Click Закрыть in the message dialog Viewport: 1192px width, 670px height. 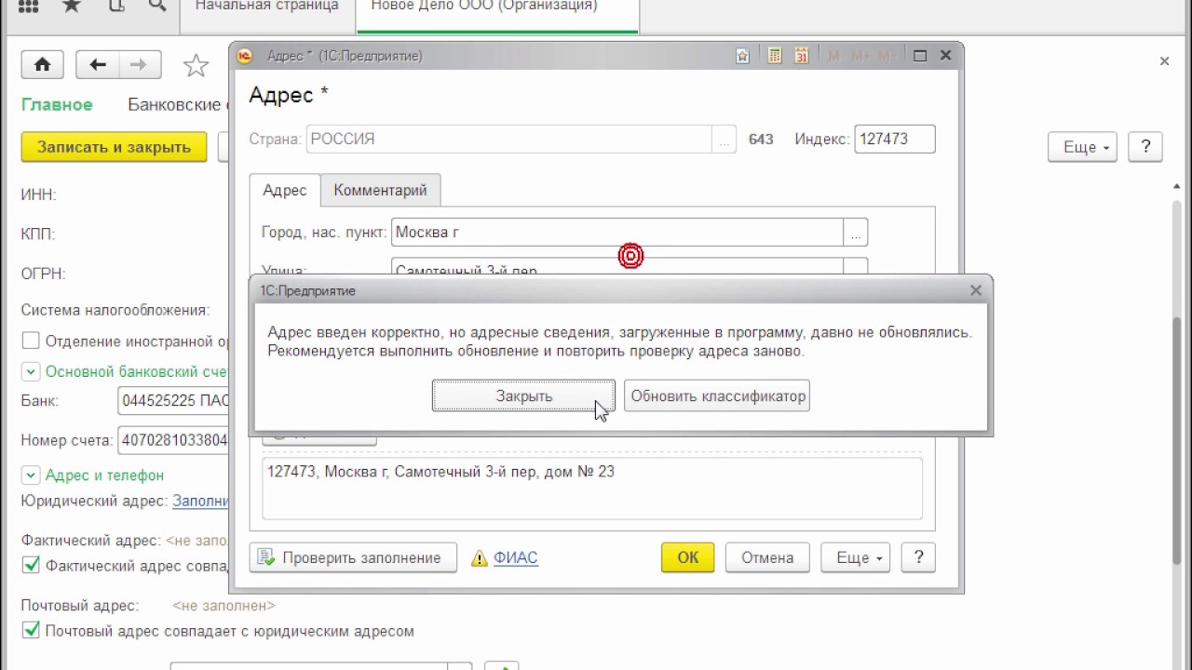point(523,396)
